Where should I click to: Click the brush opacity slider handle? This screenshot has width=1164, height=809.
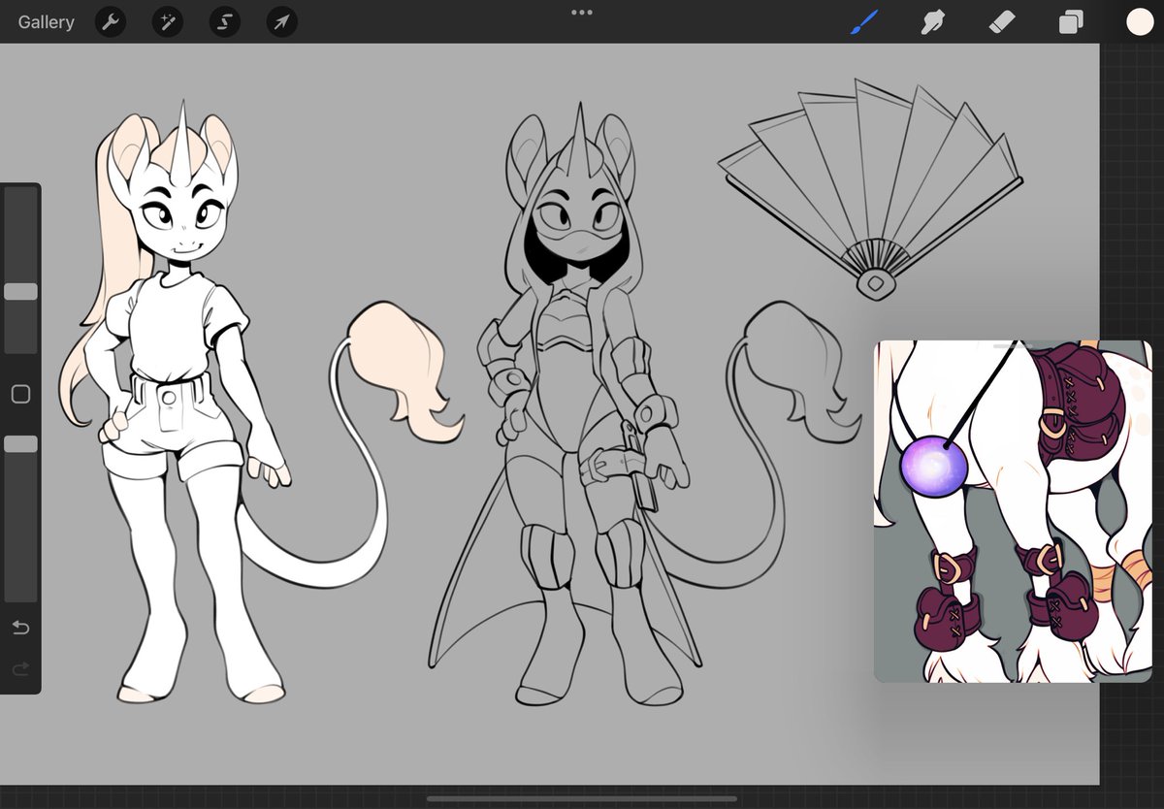pyautogui.click(x=20, y=443)
